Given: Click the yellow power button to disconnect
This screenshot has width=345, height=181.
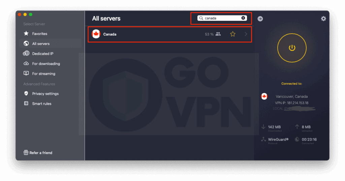Looking at the screenshot, I should (292, 48).
